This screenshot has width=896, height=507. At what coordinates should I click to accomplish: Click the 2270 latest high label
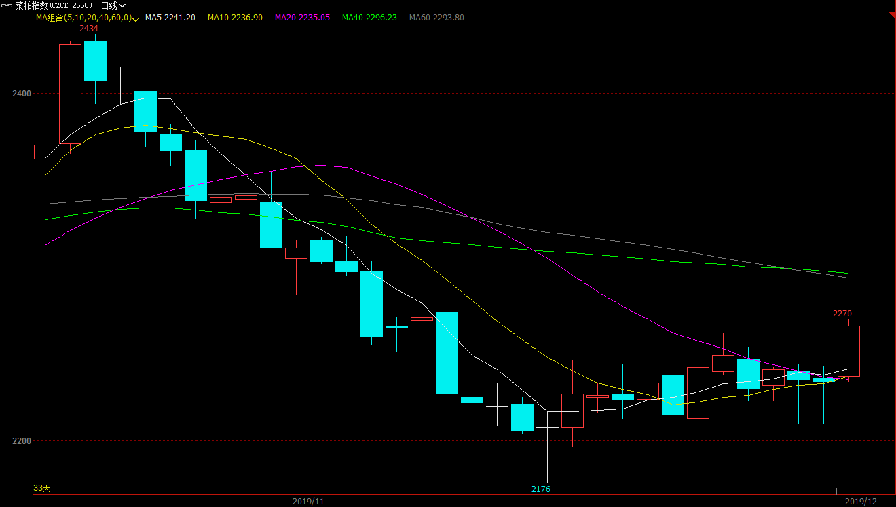[842, 314]
